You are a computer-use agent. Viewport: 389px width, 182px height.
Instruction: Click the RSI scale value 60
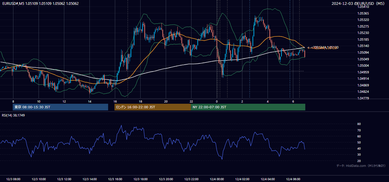(x=359, y=136)
